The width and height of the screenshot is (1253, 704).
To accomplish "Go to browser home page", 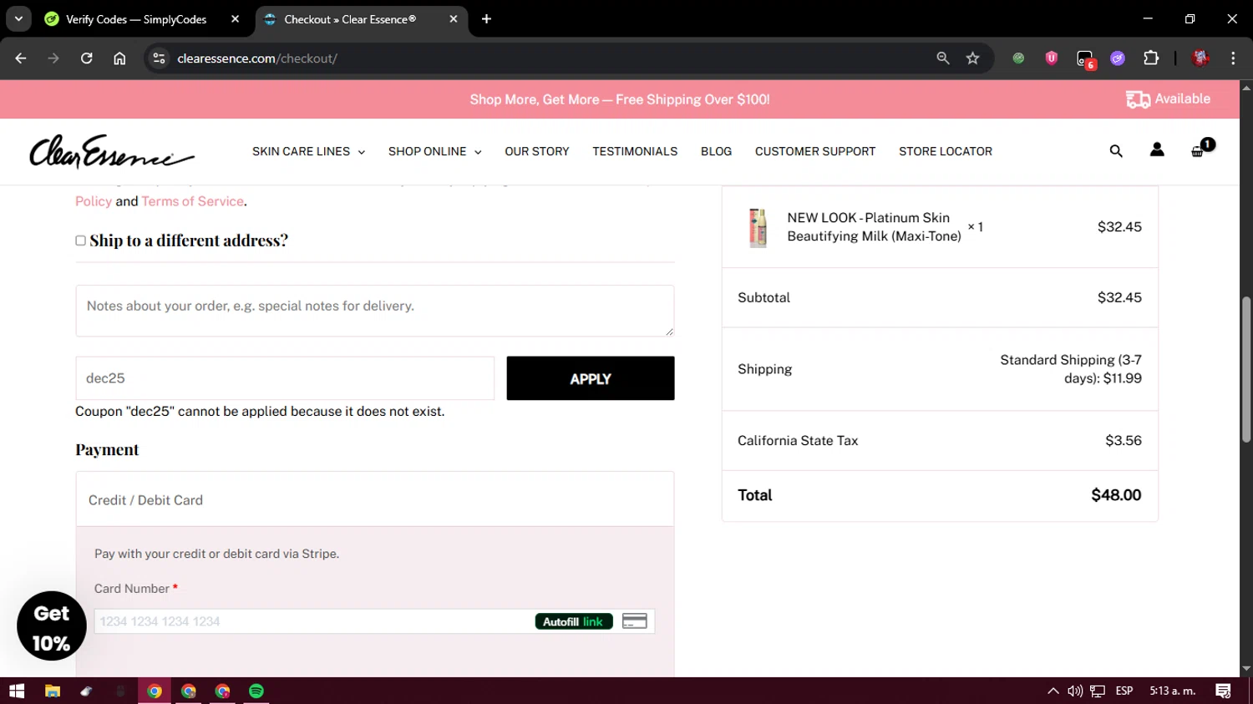I will pyautogui.click(x=119, y=58).
